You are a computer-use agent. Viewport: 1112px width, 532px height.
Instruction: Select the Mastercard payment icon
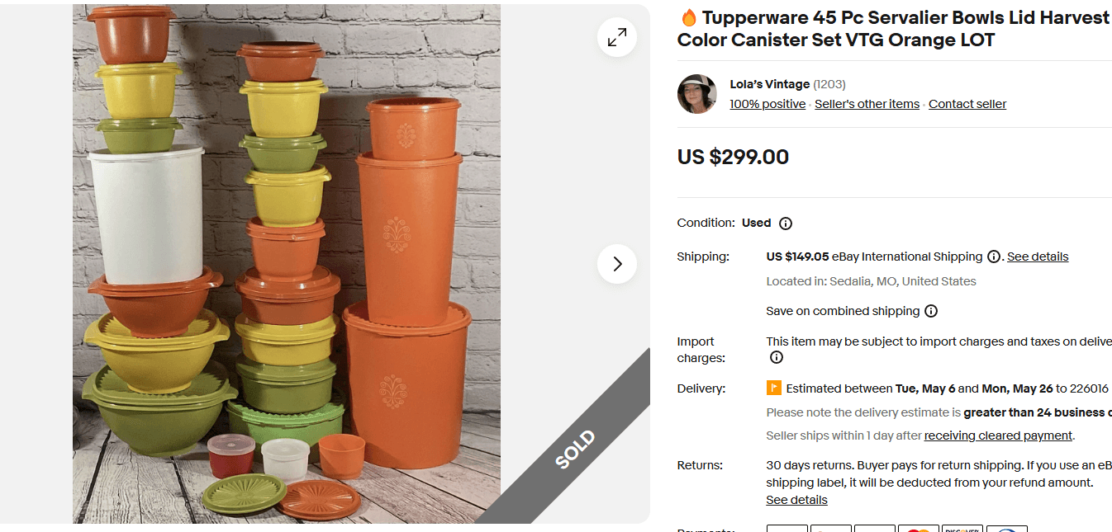click(919, 530)
